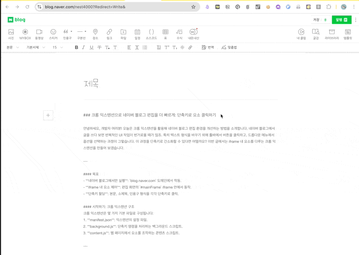Add a location via 장소 icon
Viewport: 359px width, 255px height.
pyautogui.click(x=95, y=34)
